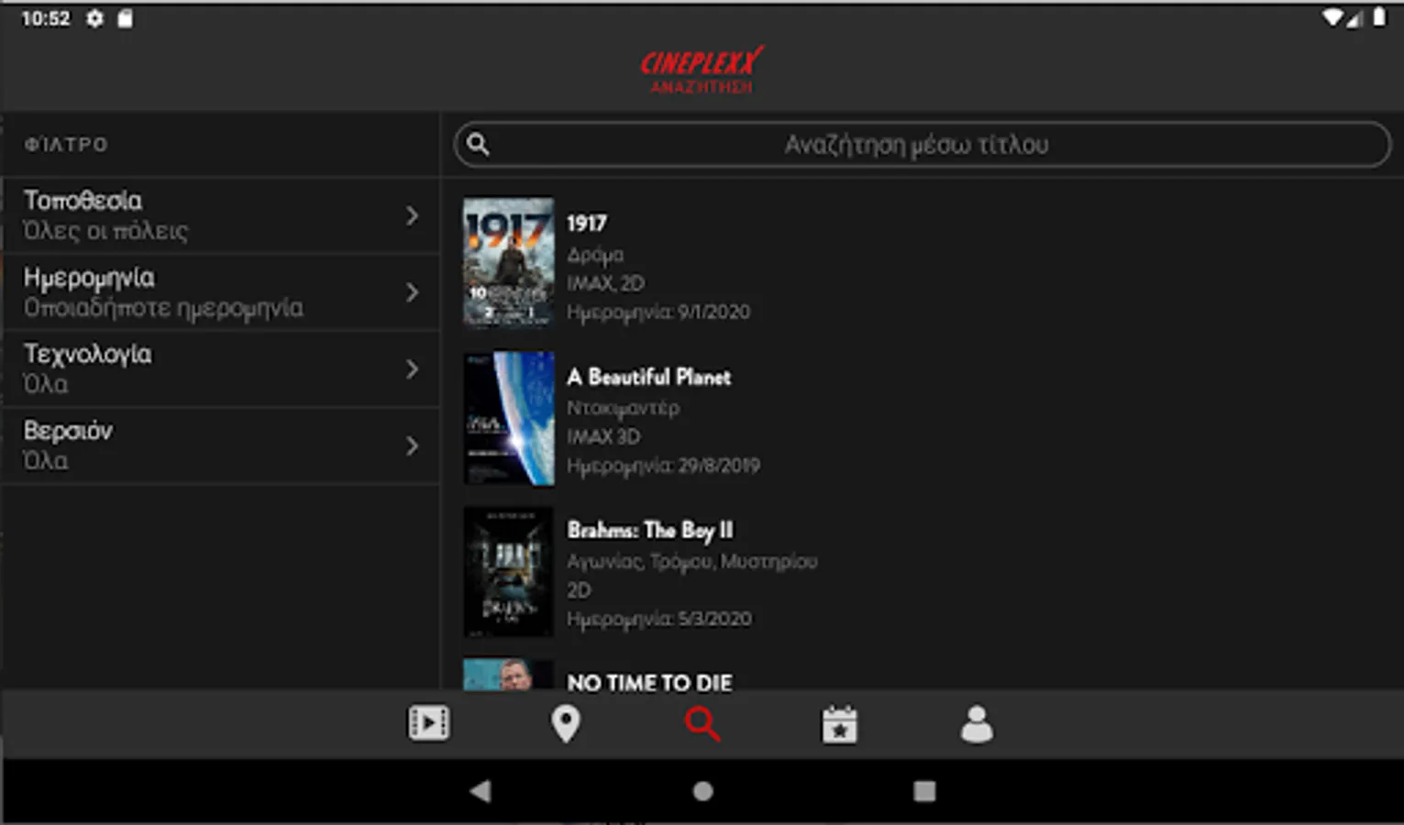Click the Ημερομηνία: 29/8/2019 text
Image resolution: width=1404 pixels, height=825 pixels.
(x=663, y=466)
